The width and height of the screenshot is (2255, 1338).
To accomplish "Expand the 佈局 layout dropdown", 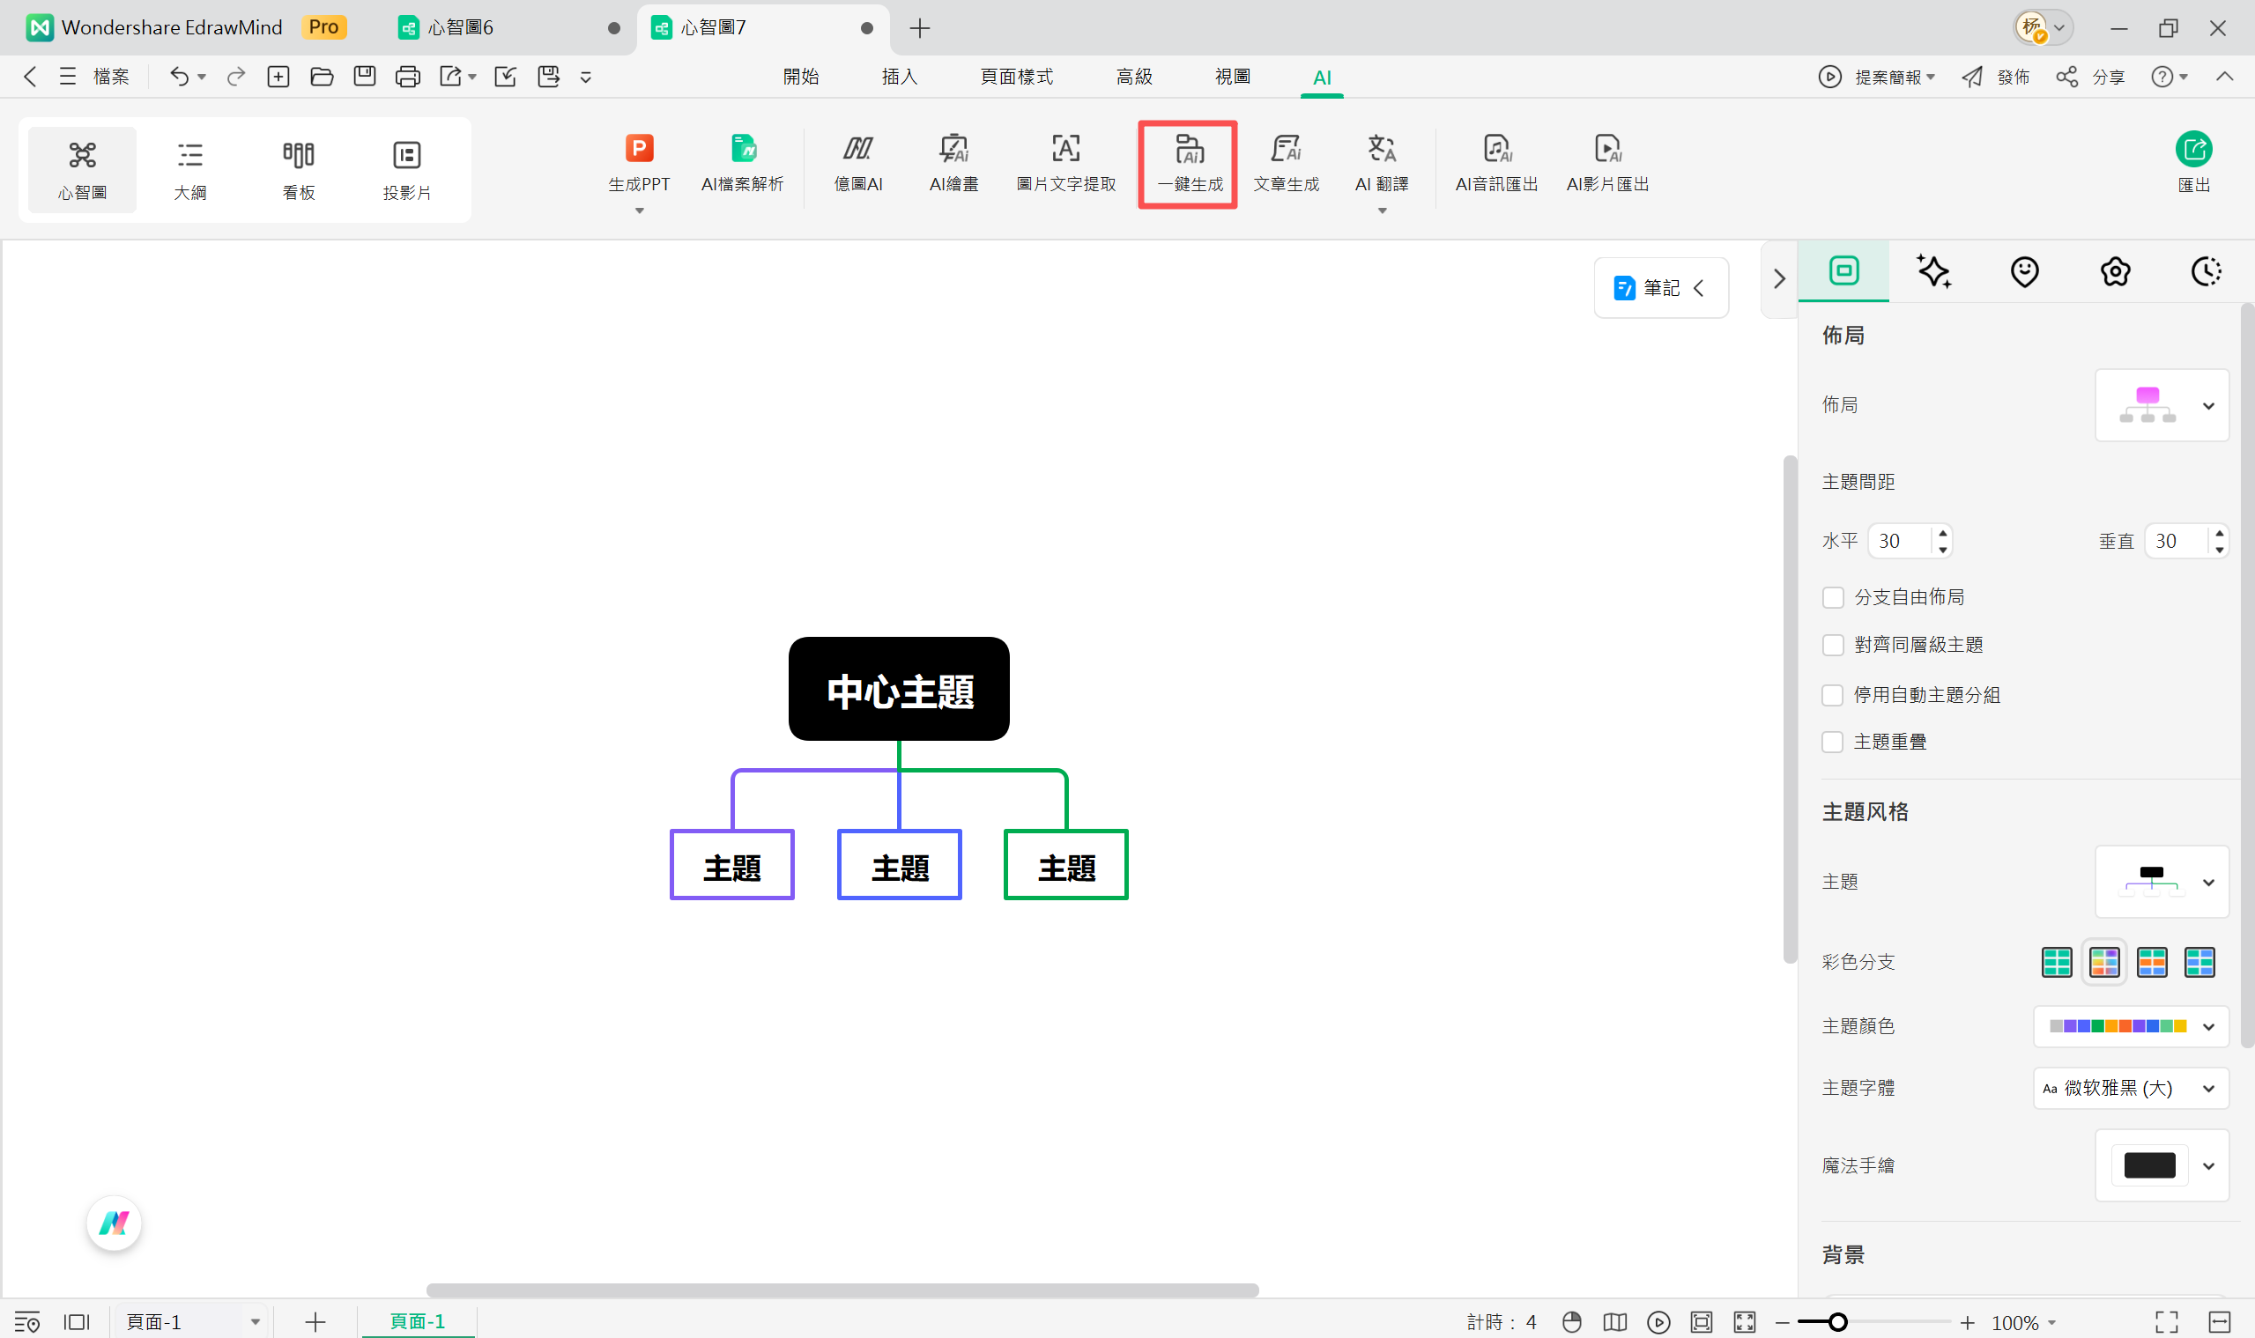I will tap(2162, 406).
